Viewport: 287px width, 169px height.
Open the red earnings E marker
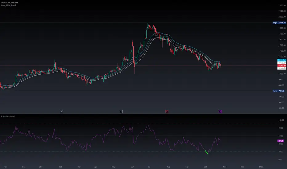pos(167,112)
